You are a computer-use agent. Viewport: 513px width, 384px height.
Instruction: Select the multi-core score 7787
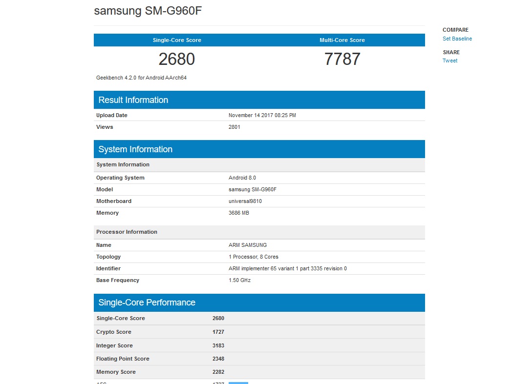[342, 59]
